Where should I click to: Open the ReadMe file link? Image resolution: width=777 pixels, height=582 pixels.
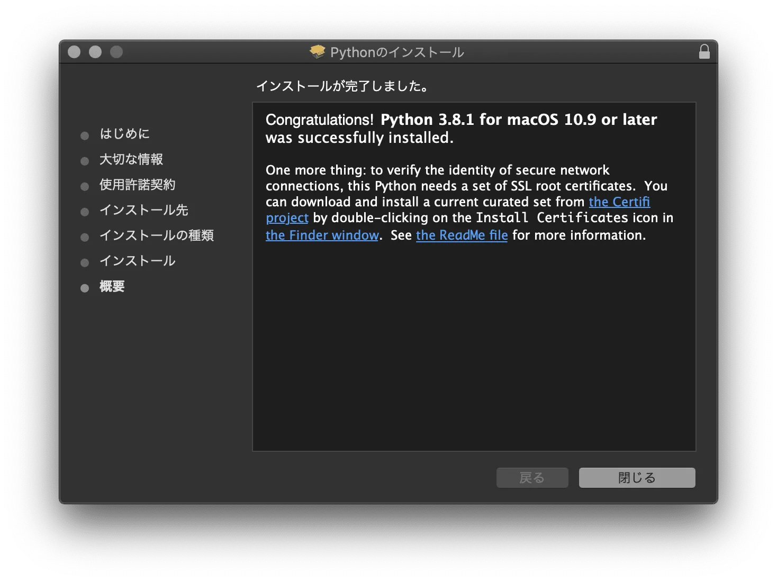tap(462, 235)
